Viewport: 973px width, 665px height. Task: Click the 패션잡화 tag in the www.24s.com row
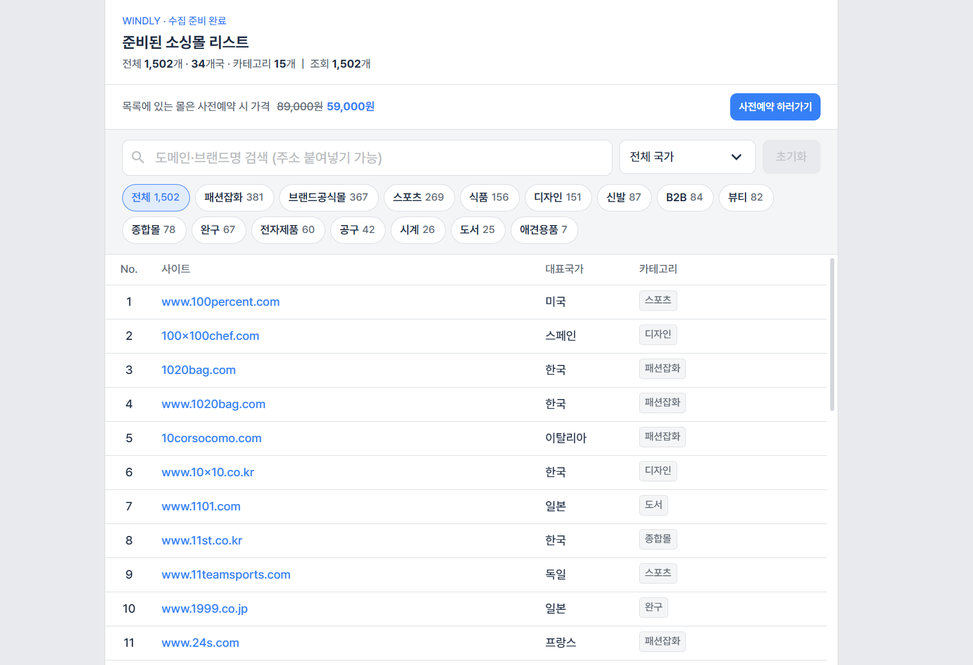click(663, 641)
